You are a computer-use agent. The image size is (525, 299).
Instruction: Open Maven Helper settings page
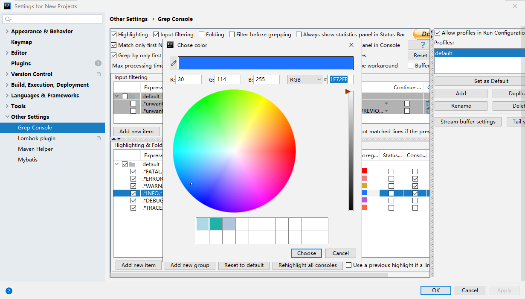(35, 149)
